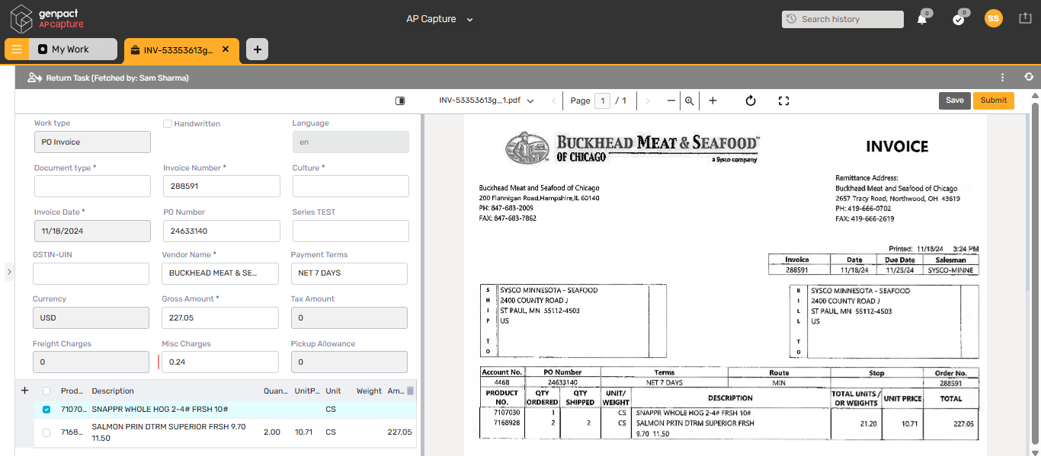
Task: Go to previous PDF page
Action: coord(554,100)
